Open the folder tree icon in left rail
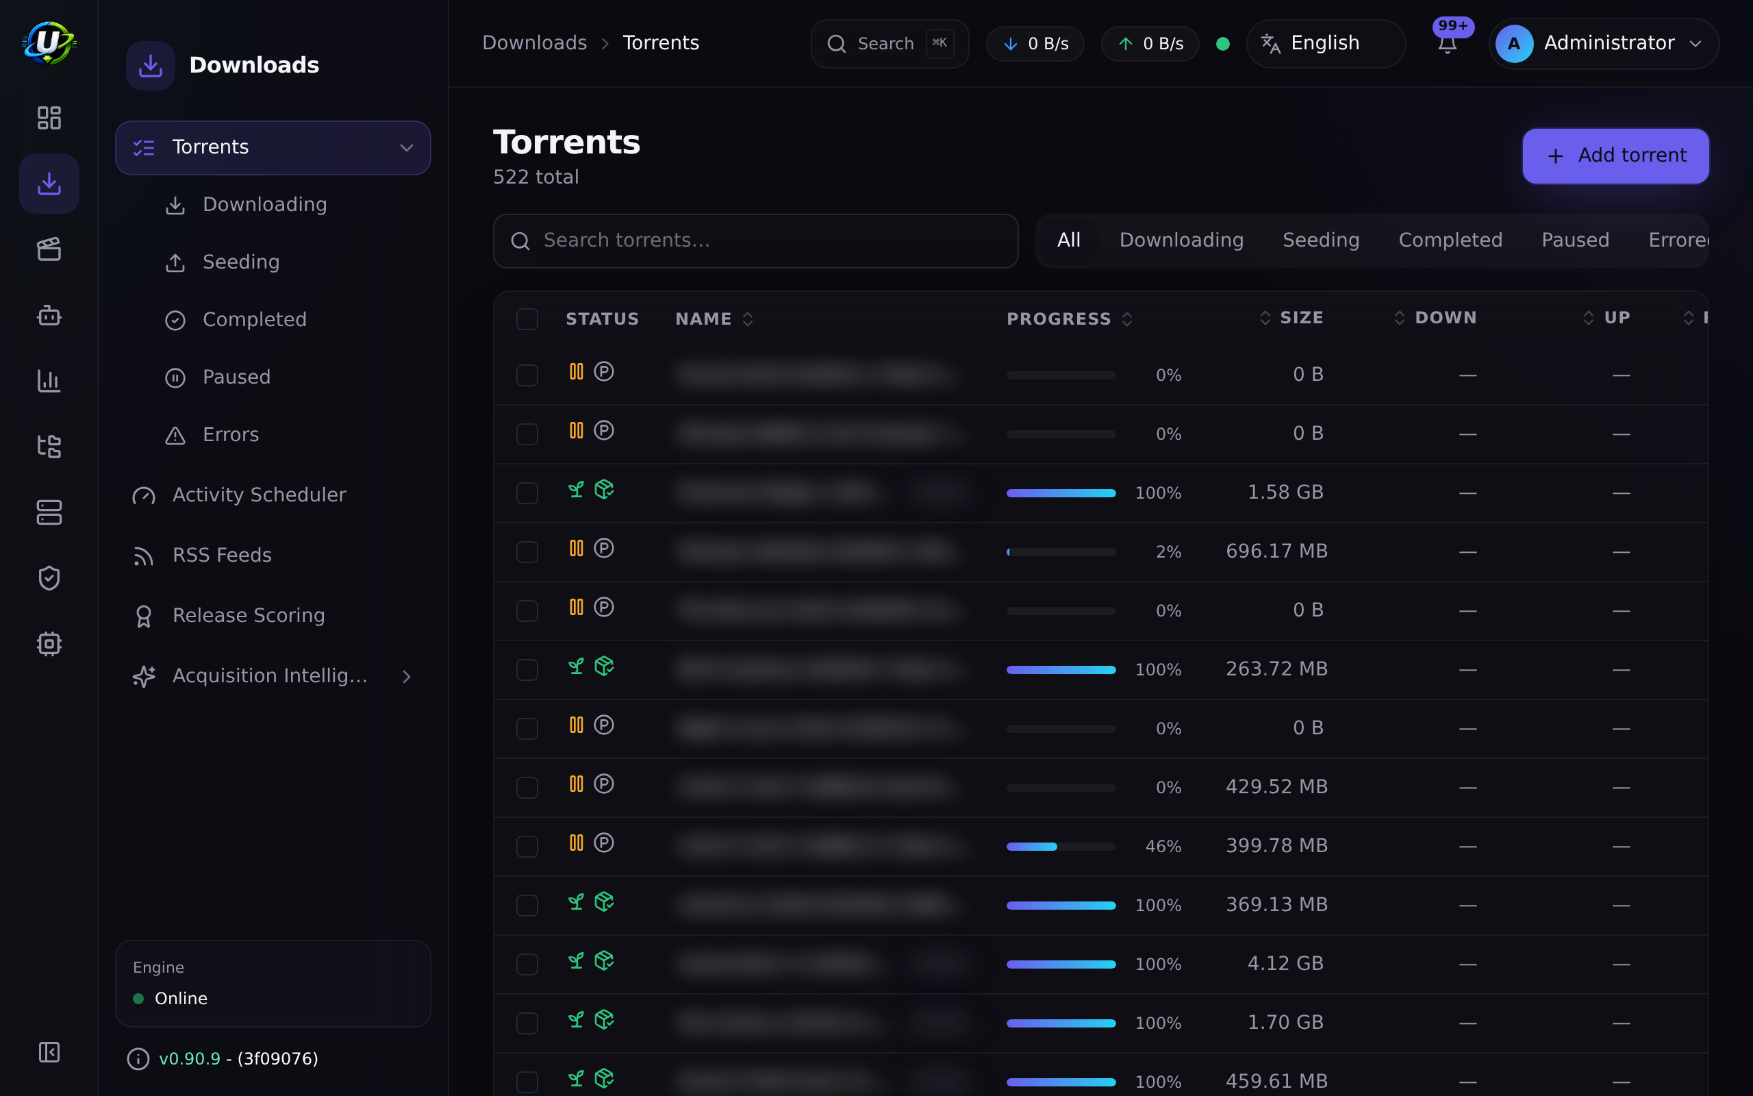 49,447
